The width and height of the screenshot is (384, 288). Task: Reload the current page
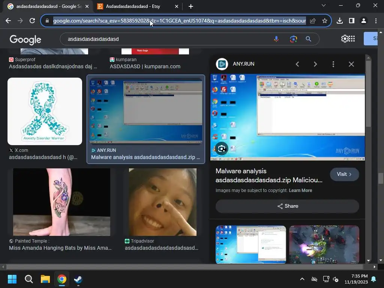click(x=32, y=21)
